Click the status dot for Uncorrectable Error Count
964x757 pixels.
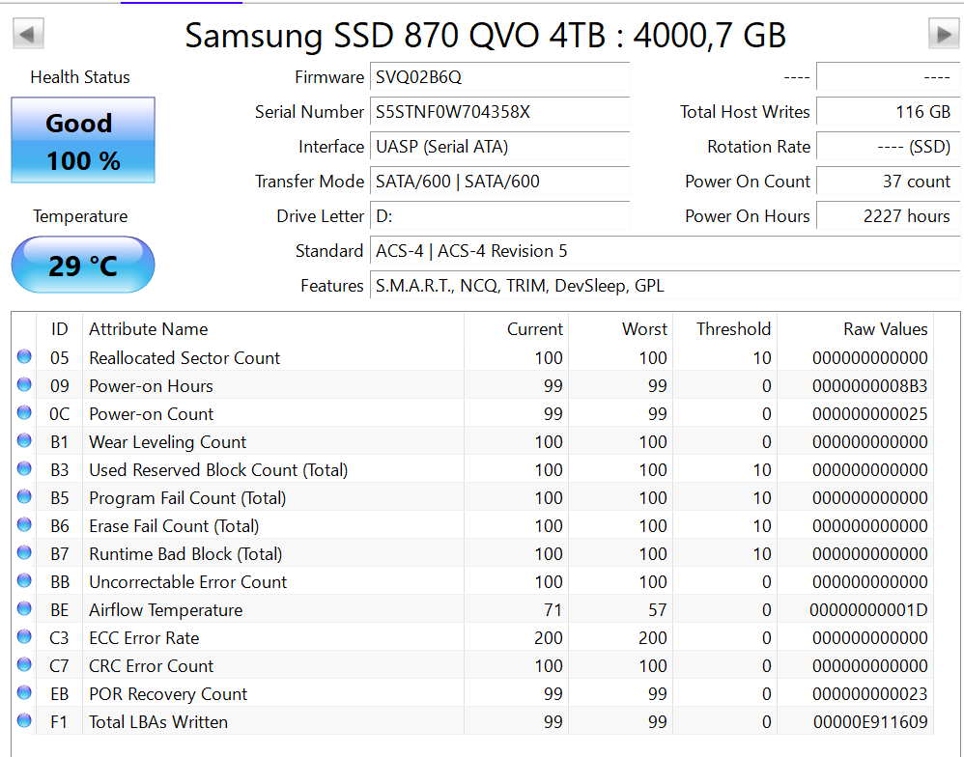pos(24,580)
